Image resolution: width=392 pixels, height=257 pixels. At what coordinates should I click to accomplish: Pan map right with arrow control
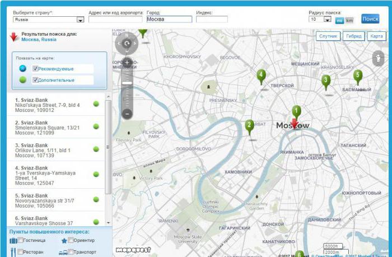click(135, 44)
